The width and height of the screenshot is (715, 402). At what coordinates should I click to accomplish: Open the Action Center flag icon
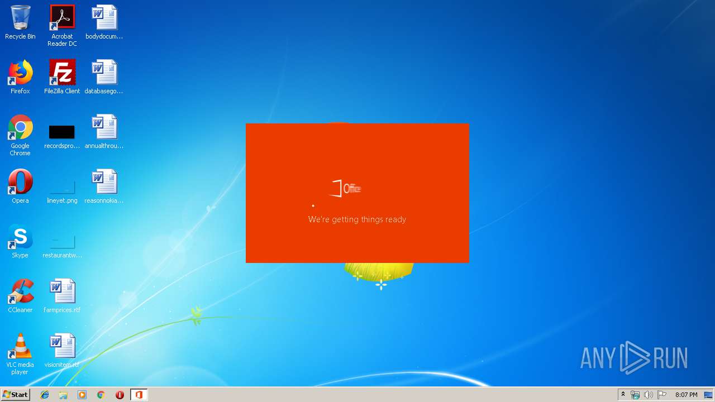tap(662, 395)
